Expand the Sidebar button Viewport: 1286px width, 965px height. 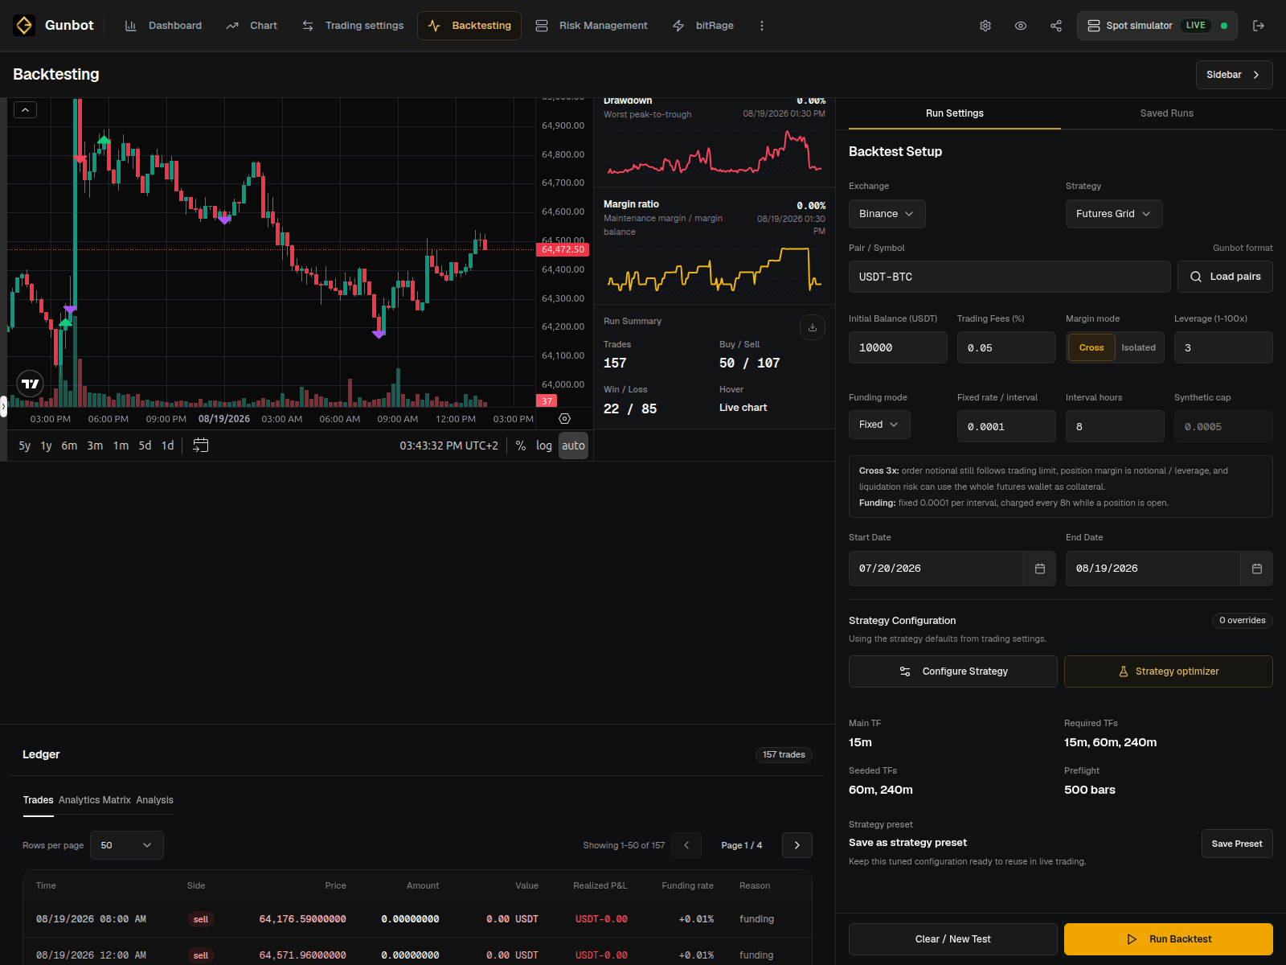(x=1234, y=75)
